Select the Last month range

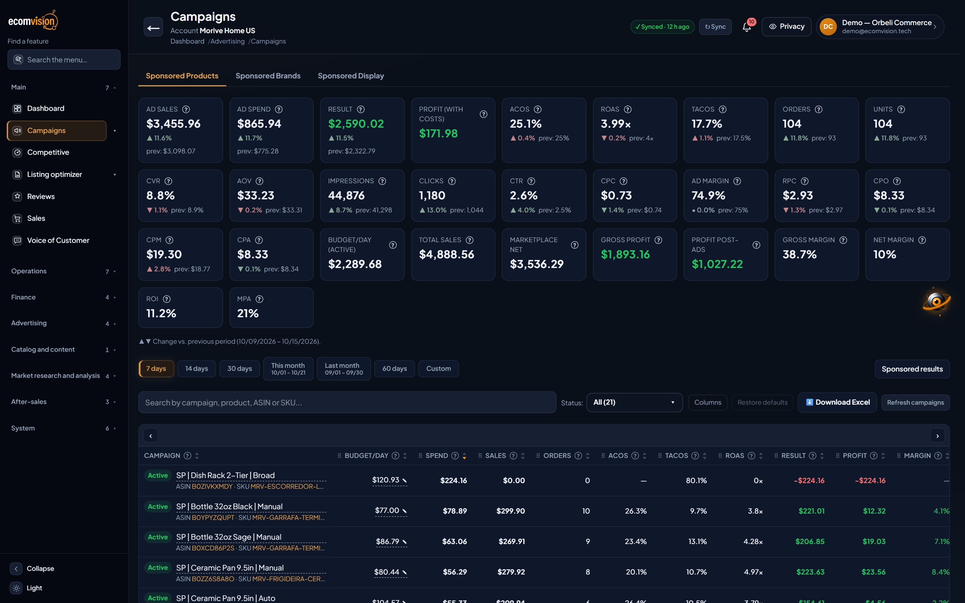click(x=344, y=368)
